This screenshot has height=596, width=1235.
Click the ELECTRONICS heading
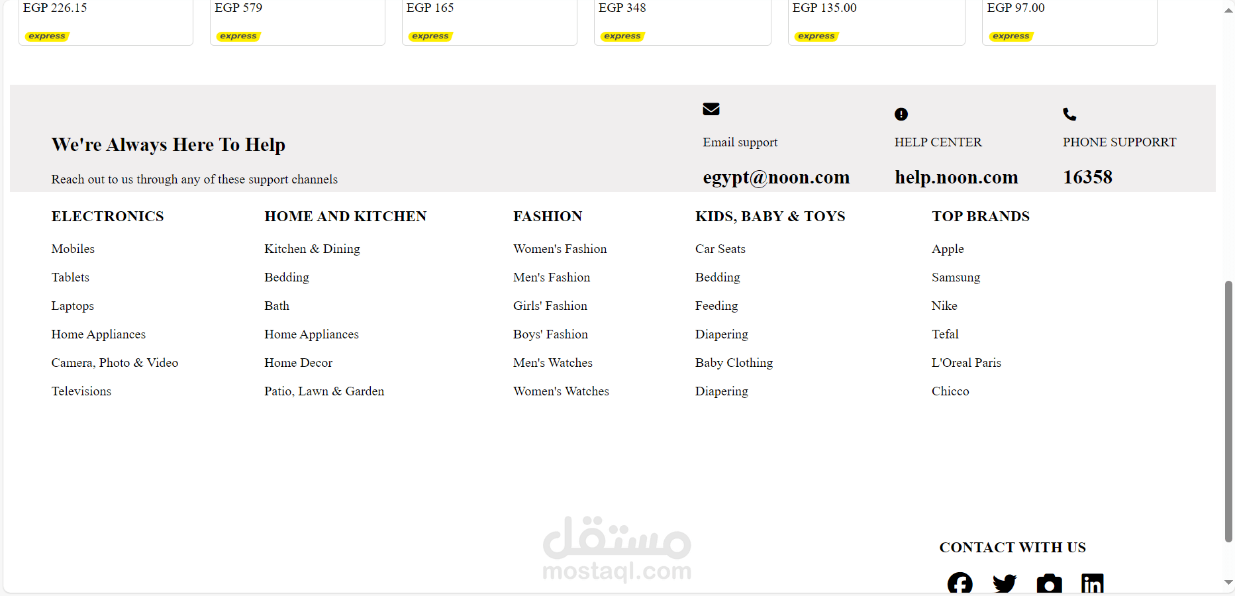coord(107,217)
